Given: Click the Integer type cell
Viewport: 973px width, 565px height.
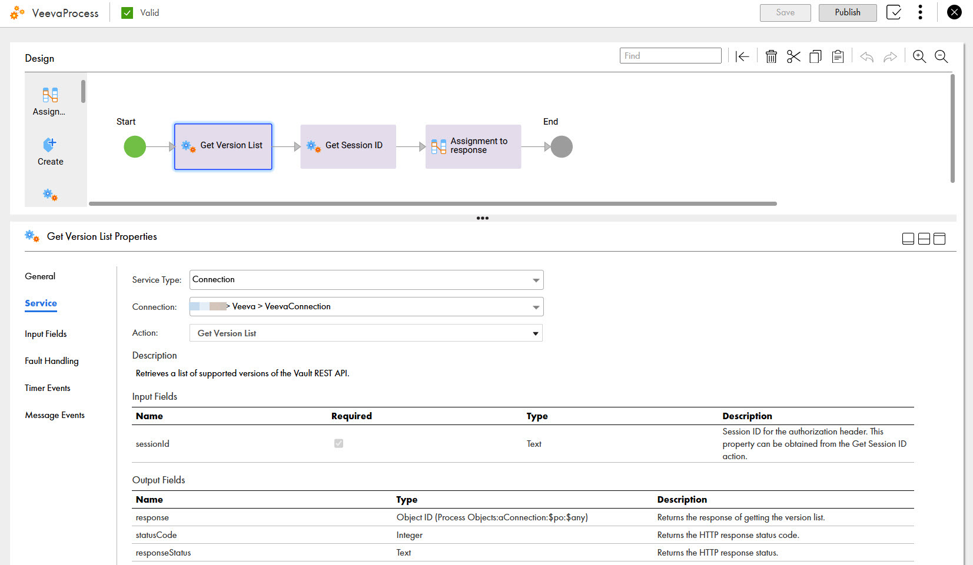Looking at the screenshot, I should point(410,535).
